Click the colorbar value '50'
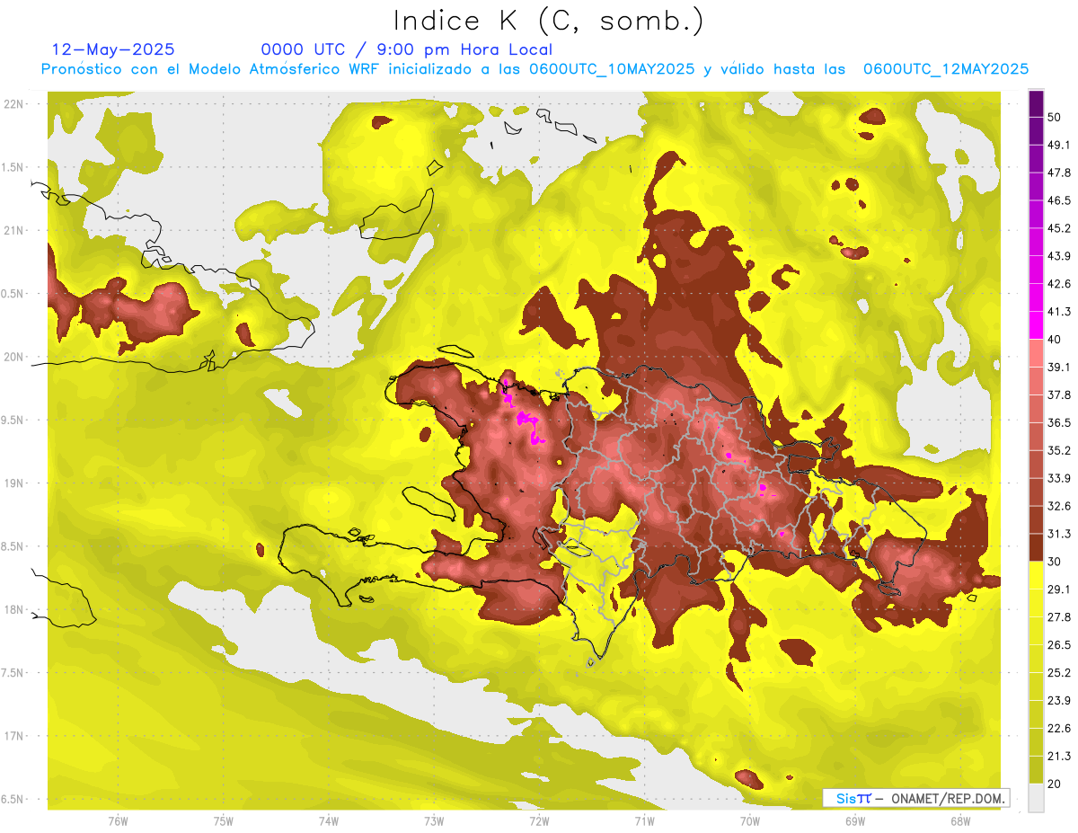This screenshot has height=833, width=1078. [1056, 116]
